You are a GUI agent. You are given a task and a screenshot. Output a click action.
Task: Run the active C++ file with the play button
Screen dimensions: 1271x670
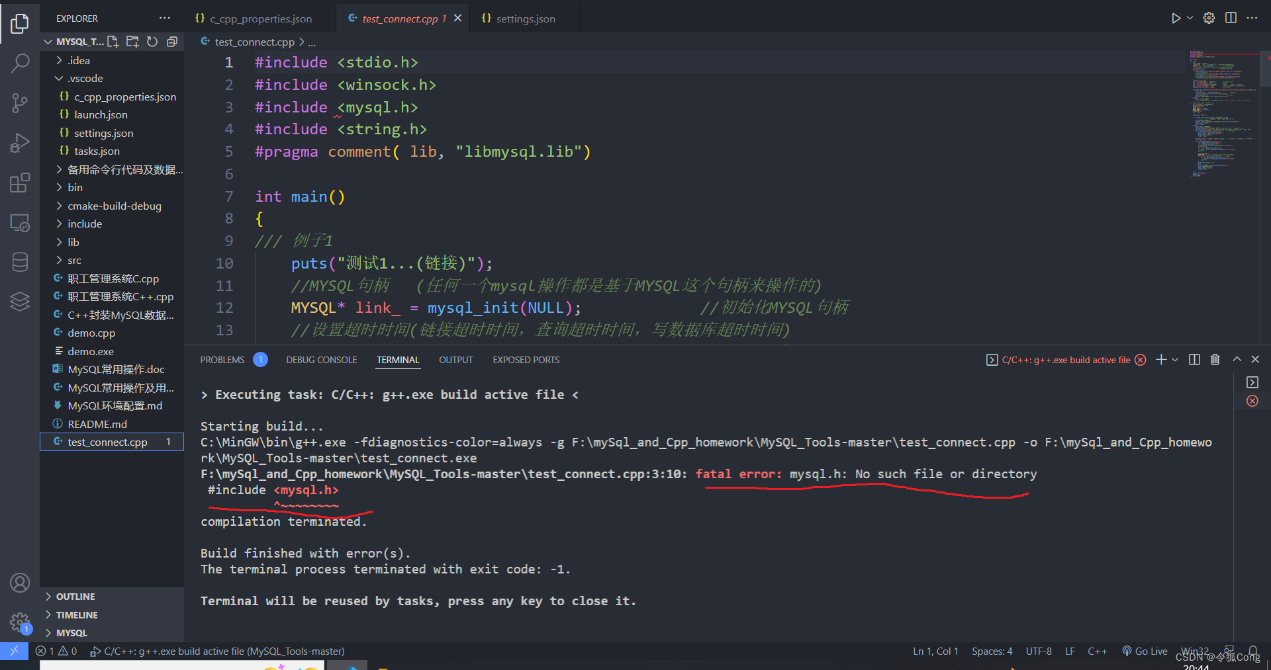(x=1177, y=18)
